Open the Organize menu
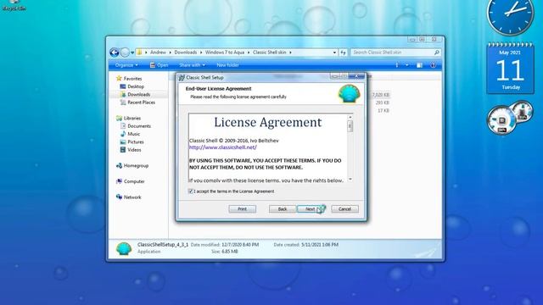Viewport: 543px width, 305px height. point(126,65)
